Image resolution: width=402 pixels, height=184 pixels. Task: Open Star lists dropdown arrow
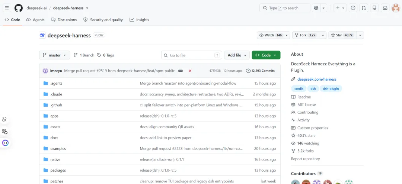coord(360,35)
